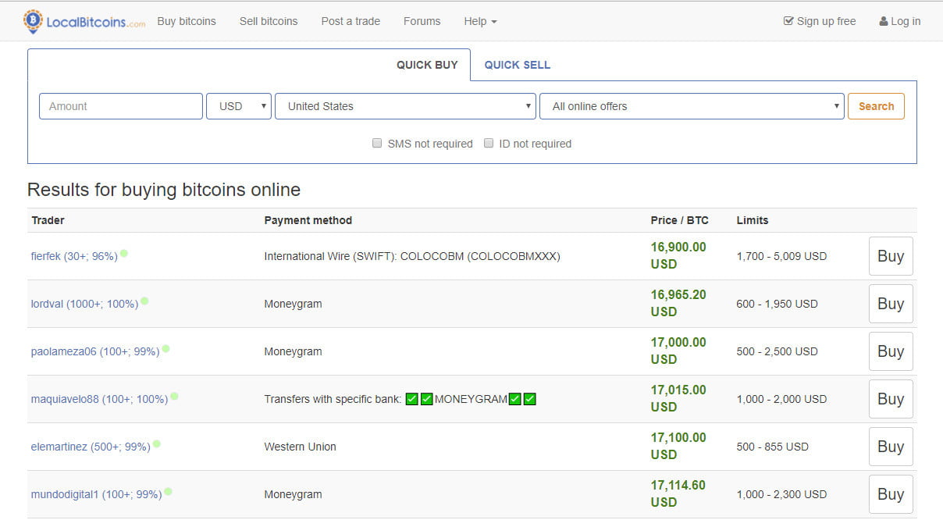Click green status dot beside lordval
The height and width of the screenshot is (520, 943).
(144, 301)
